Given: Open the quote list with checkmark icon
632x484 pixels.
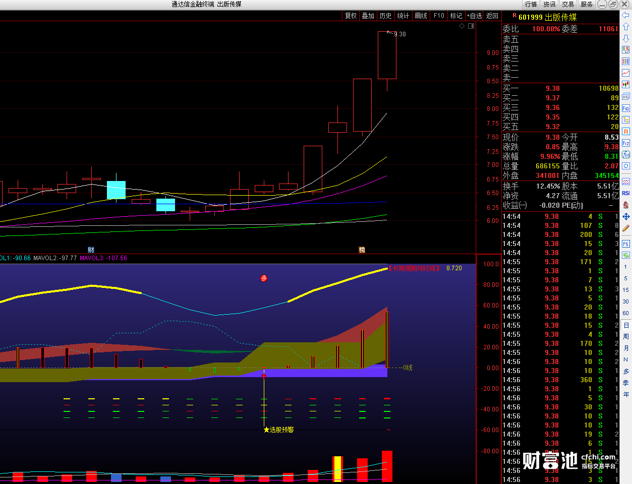Looking at the screenshot, I should point(626,50).
